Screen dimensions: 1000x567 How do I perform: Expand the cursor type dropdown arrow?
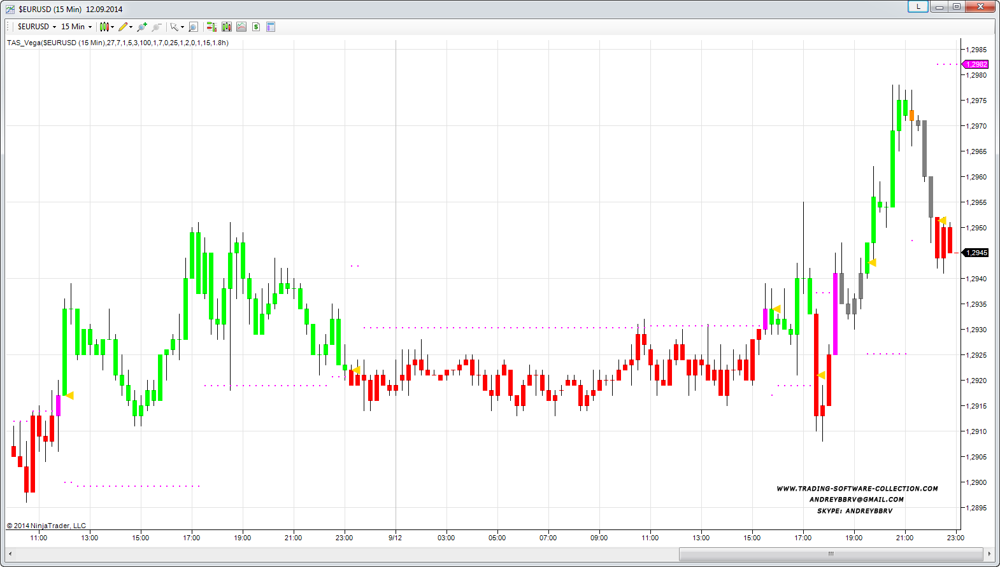[182, 27]
